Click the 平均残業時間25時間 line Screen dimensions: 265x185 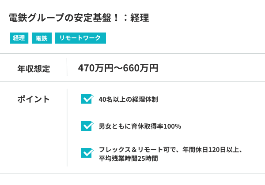click(129, 158)
